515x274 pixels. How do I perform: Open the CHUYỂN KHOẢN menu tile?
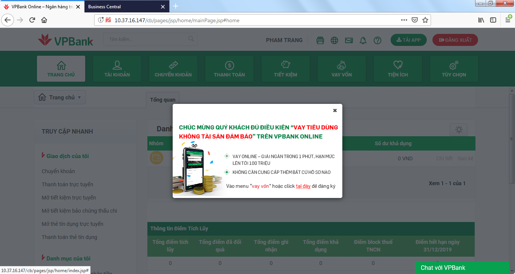pos(173,68)
